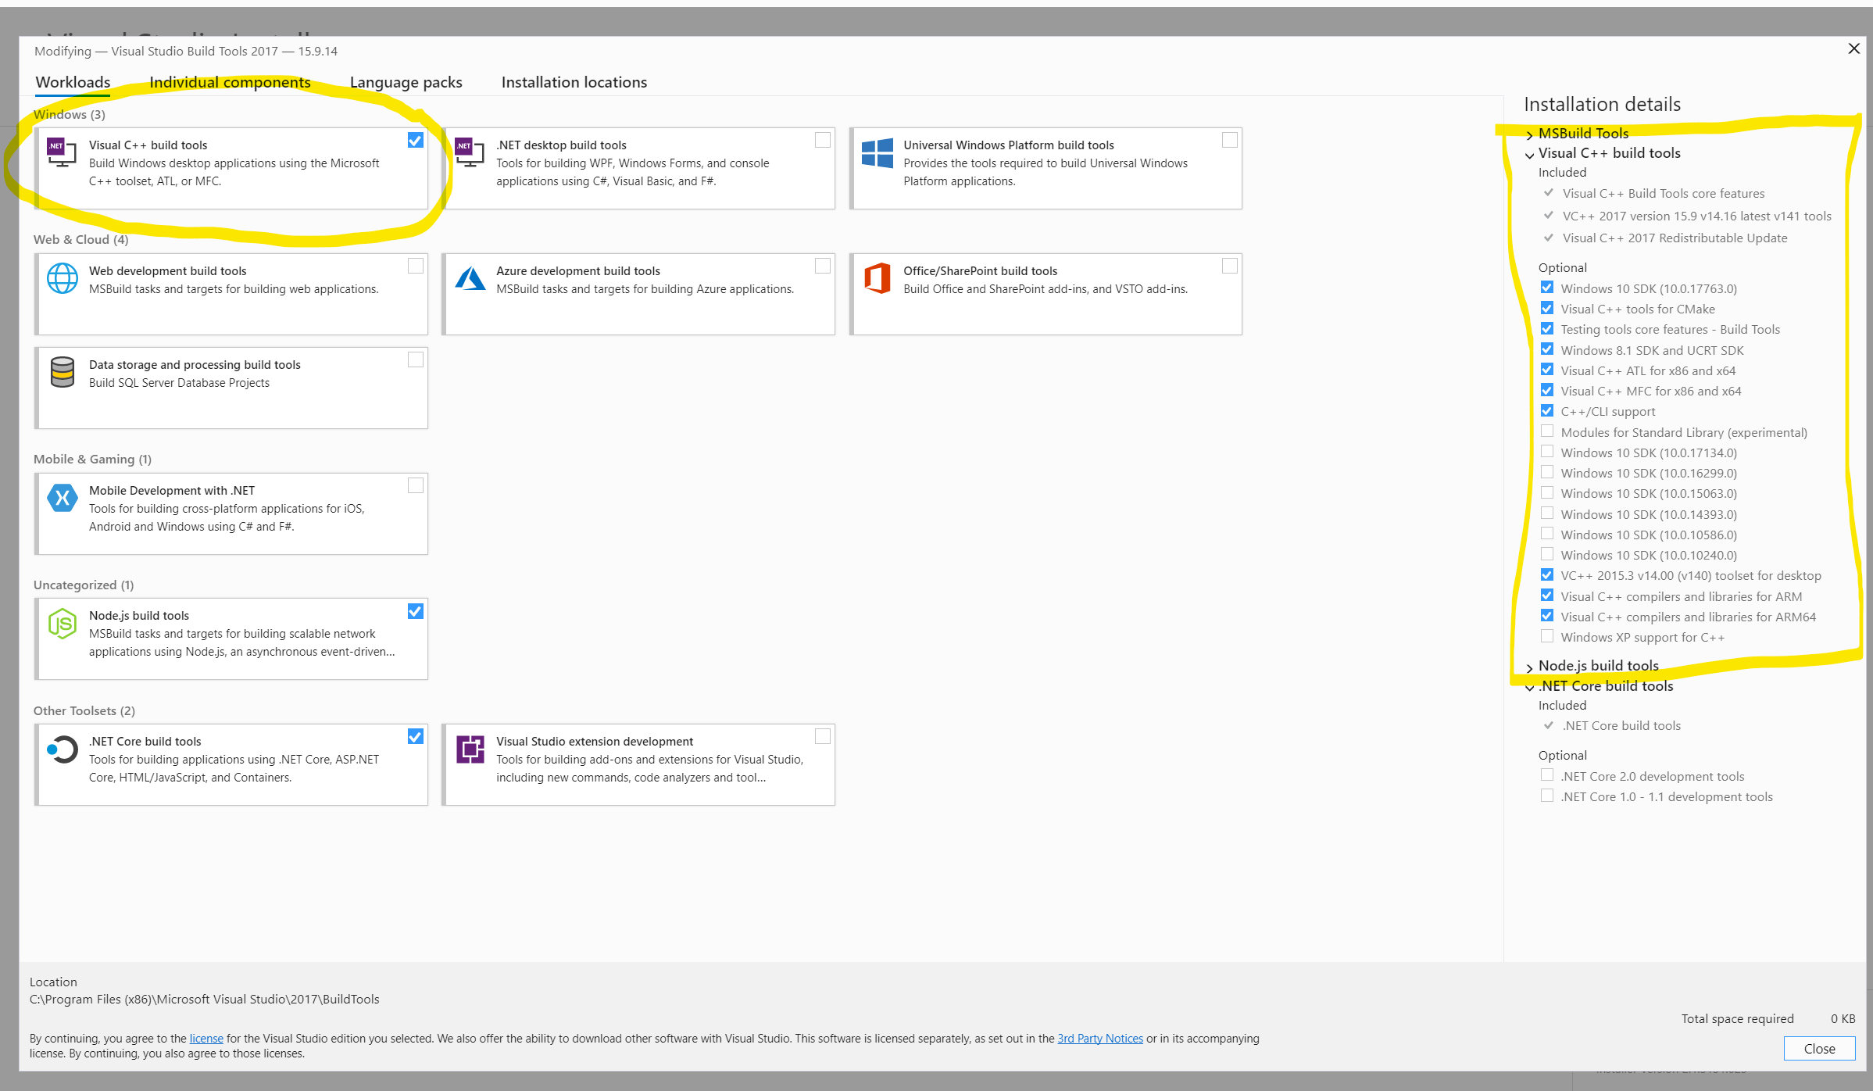The image size is (1873, 1091).
Task: Expand the Node.js build tools details section
Action: pos(1530,667)
